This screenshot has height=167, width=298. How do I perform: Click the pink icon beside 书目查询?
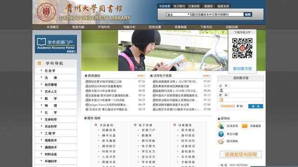(x=96, y=125)
